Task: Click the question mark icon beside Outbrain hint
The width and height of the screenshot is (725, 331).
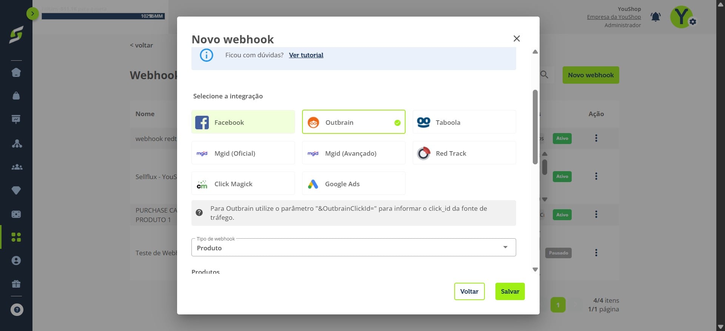Action: pyautogui.click(x=199, y=213)
